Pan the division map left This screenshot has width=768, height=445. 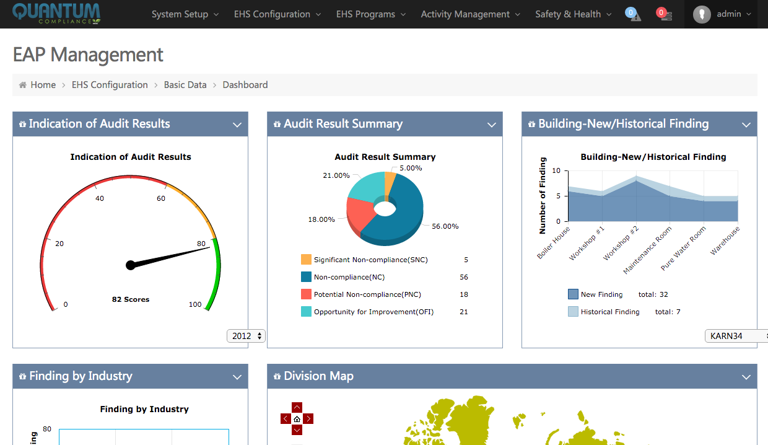(x=286, y=419)
